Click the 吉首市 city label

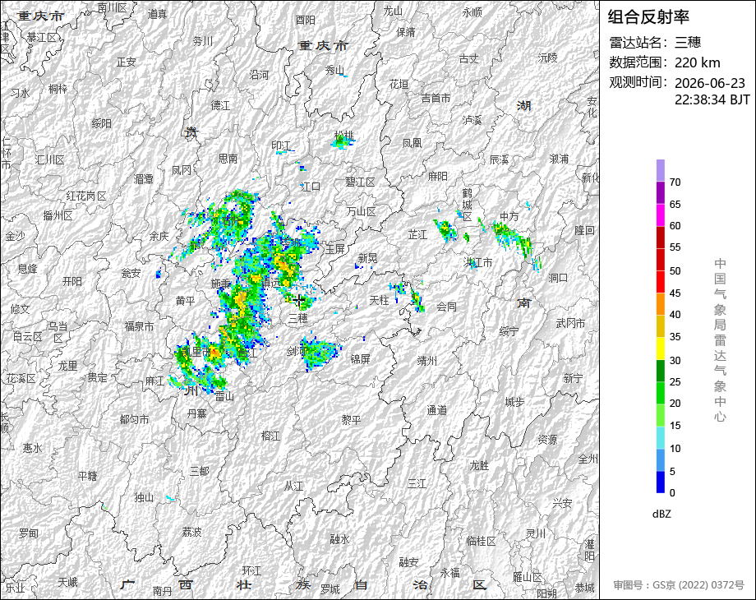pos(436,99)
